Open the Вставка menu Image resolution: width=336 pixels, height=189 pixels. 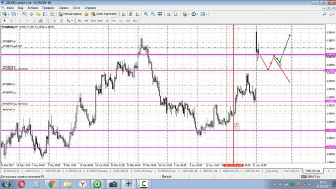point(33,8)
